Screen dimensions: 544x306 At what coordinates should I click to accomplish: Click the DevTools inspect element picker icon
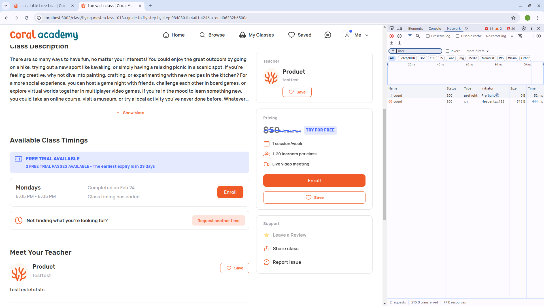(x=392, y=28)
